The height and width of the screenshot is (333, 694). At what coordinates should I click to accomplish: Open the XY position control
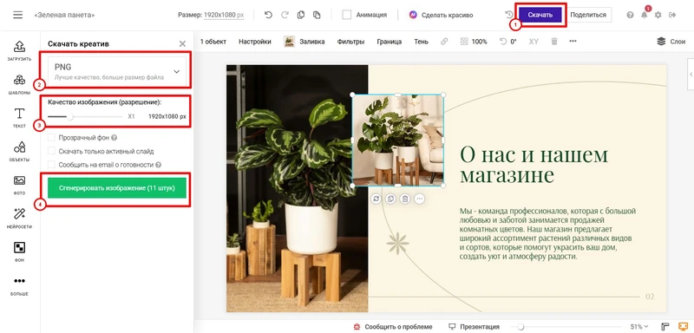534,42
